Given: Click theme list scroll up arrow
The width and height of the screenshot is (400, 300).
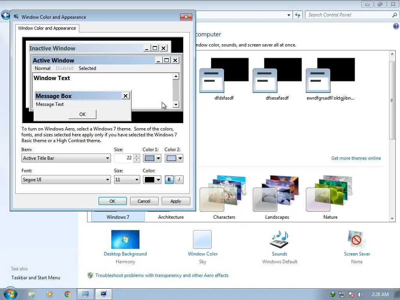Looking at the screenshot, I should tap(392, 54).
